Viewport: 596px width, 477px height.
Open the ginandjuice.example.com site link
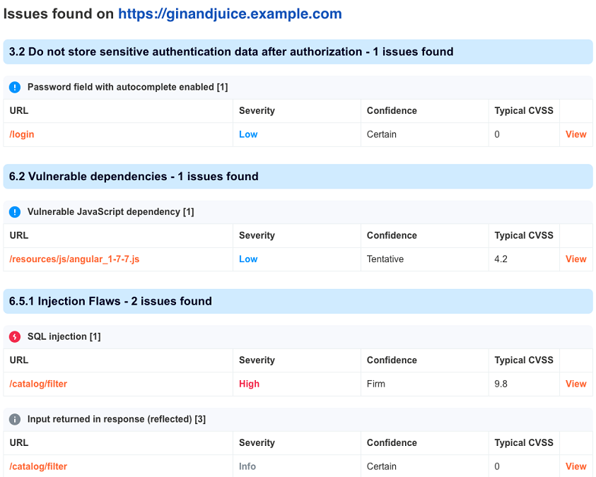(230, 13)
